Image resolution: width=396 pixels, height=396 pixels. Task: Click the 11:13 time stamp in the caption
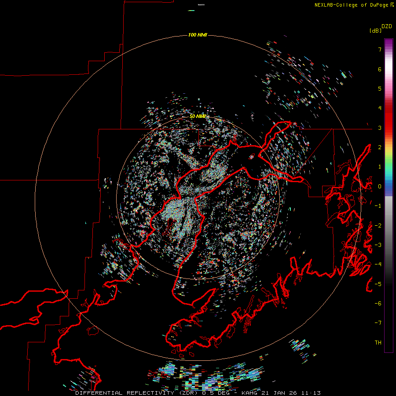coord(311,393)
